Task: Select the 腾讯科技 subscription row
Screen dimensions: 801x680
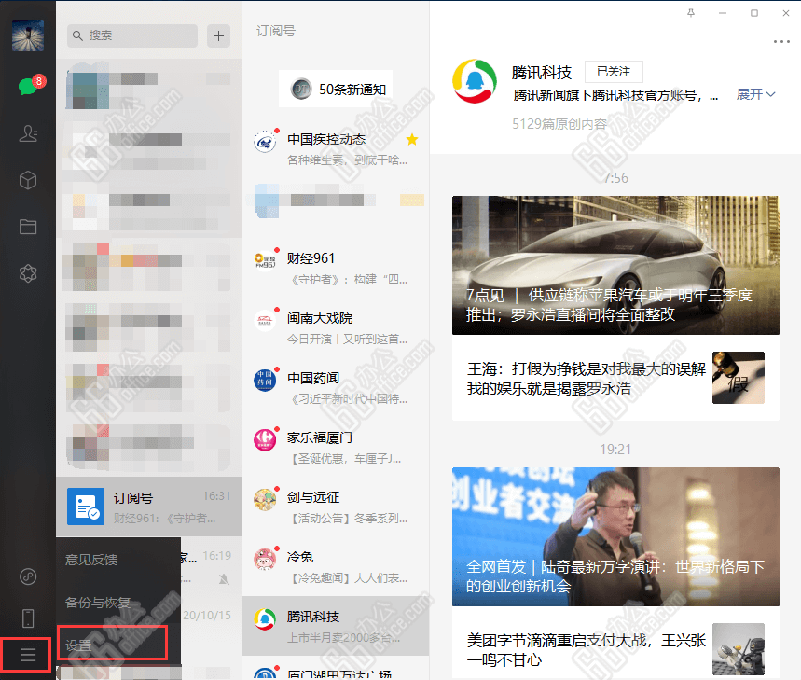Action: tap(336, 625)
